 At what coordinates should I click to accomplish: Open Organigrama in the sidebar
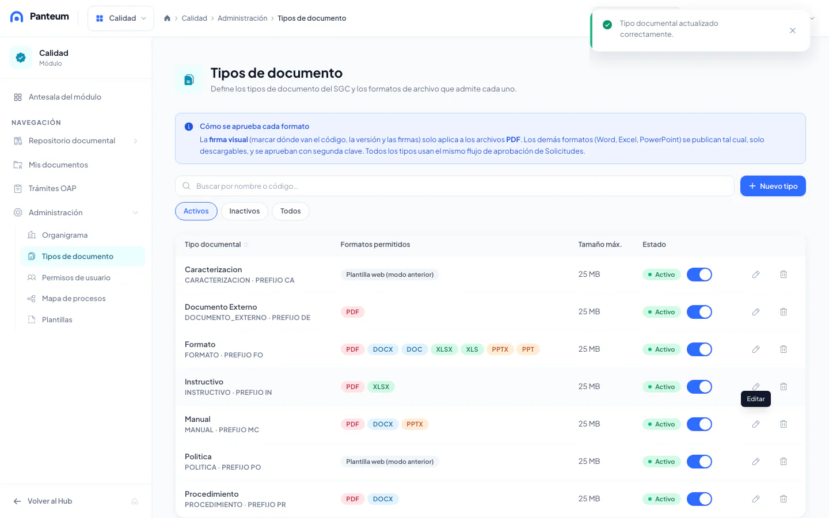[82, 235]
